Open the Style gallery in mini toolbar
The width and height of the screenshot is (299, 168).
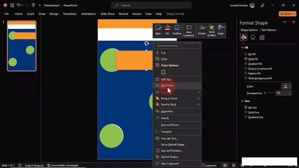[x=158, y=30]
